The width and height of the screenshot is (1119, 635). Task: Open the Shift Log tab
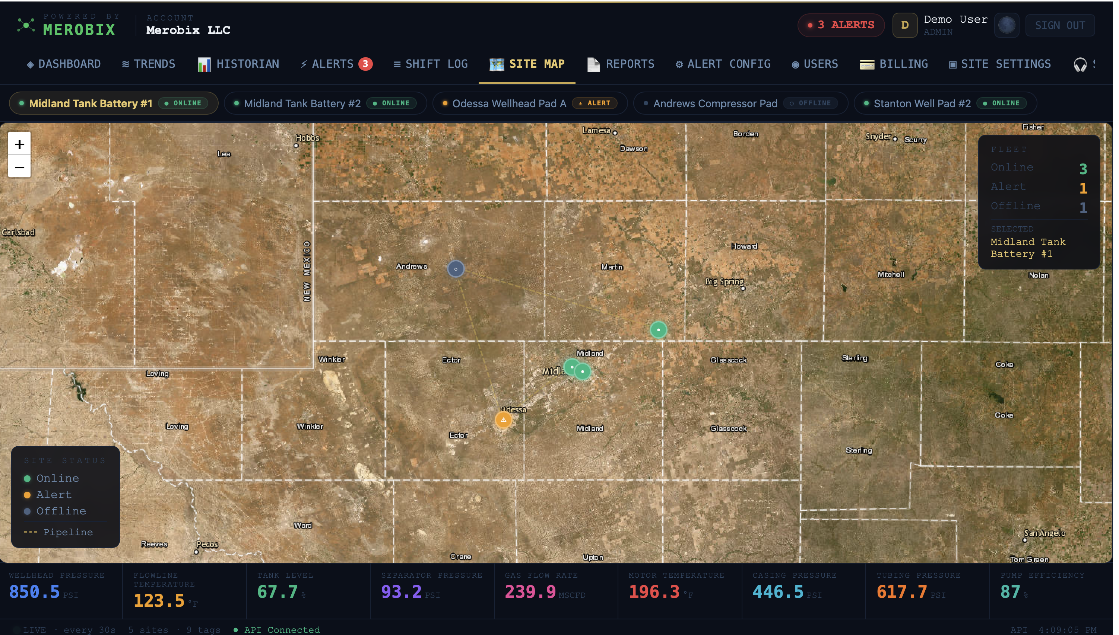[430, 64]
